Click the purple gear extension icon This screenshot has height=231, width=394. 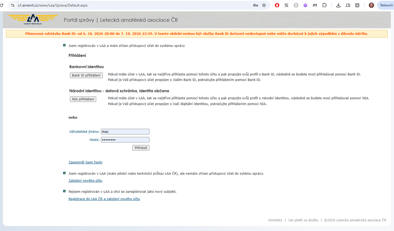305,5
